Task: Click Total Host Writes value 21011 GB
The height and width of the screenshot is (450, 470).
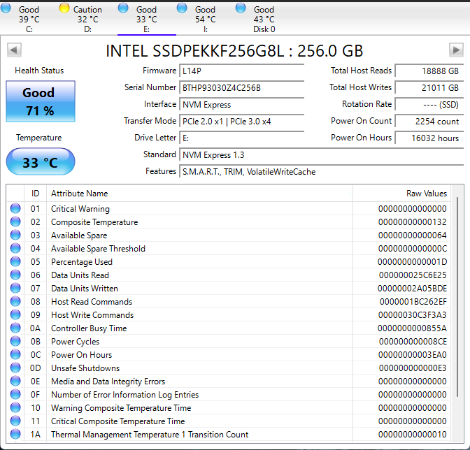Action: (429, 88)
